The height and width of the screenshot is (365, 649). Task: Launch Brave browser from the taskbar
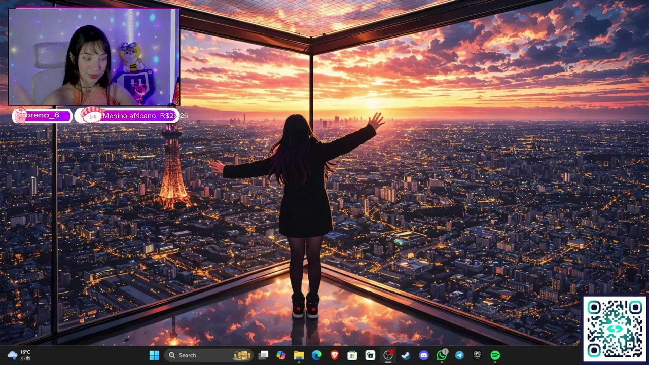pos(335,355)
